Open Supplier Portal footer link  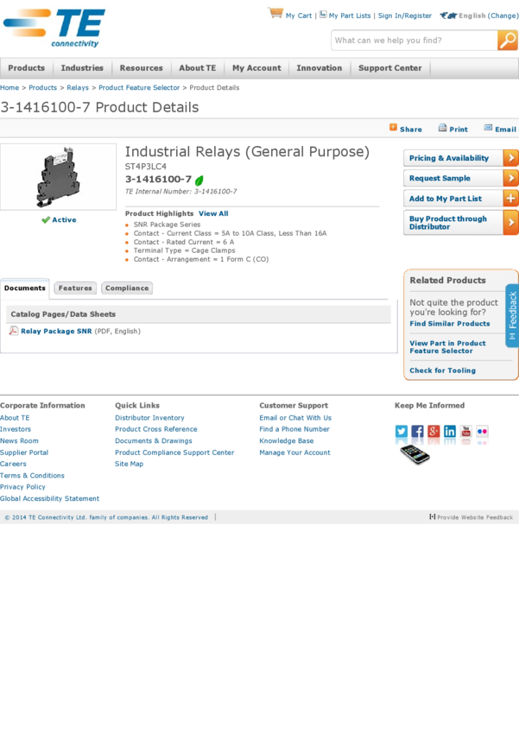[x=24, y=452]
